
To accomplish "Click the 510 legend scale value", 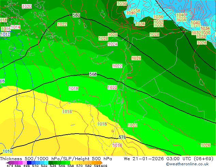I will pyautogui.click(x=35, y=166).
